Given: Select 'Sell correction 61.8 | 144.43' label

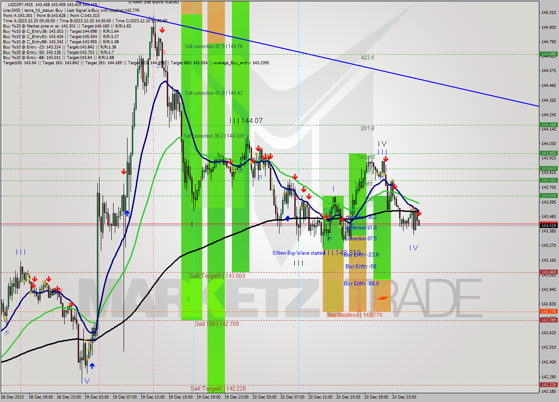Looking at the screenshot, I should click(214, 93).
